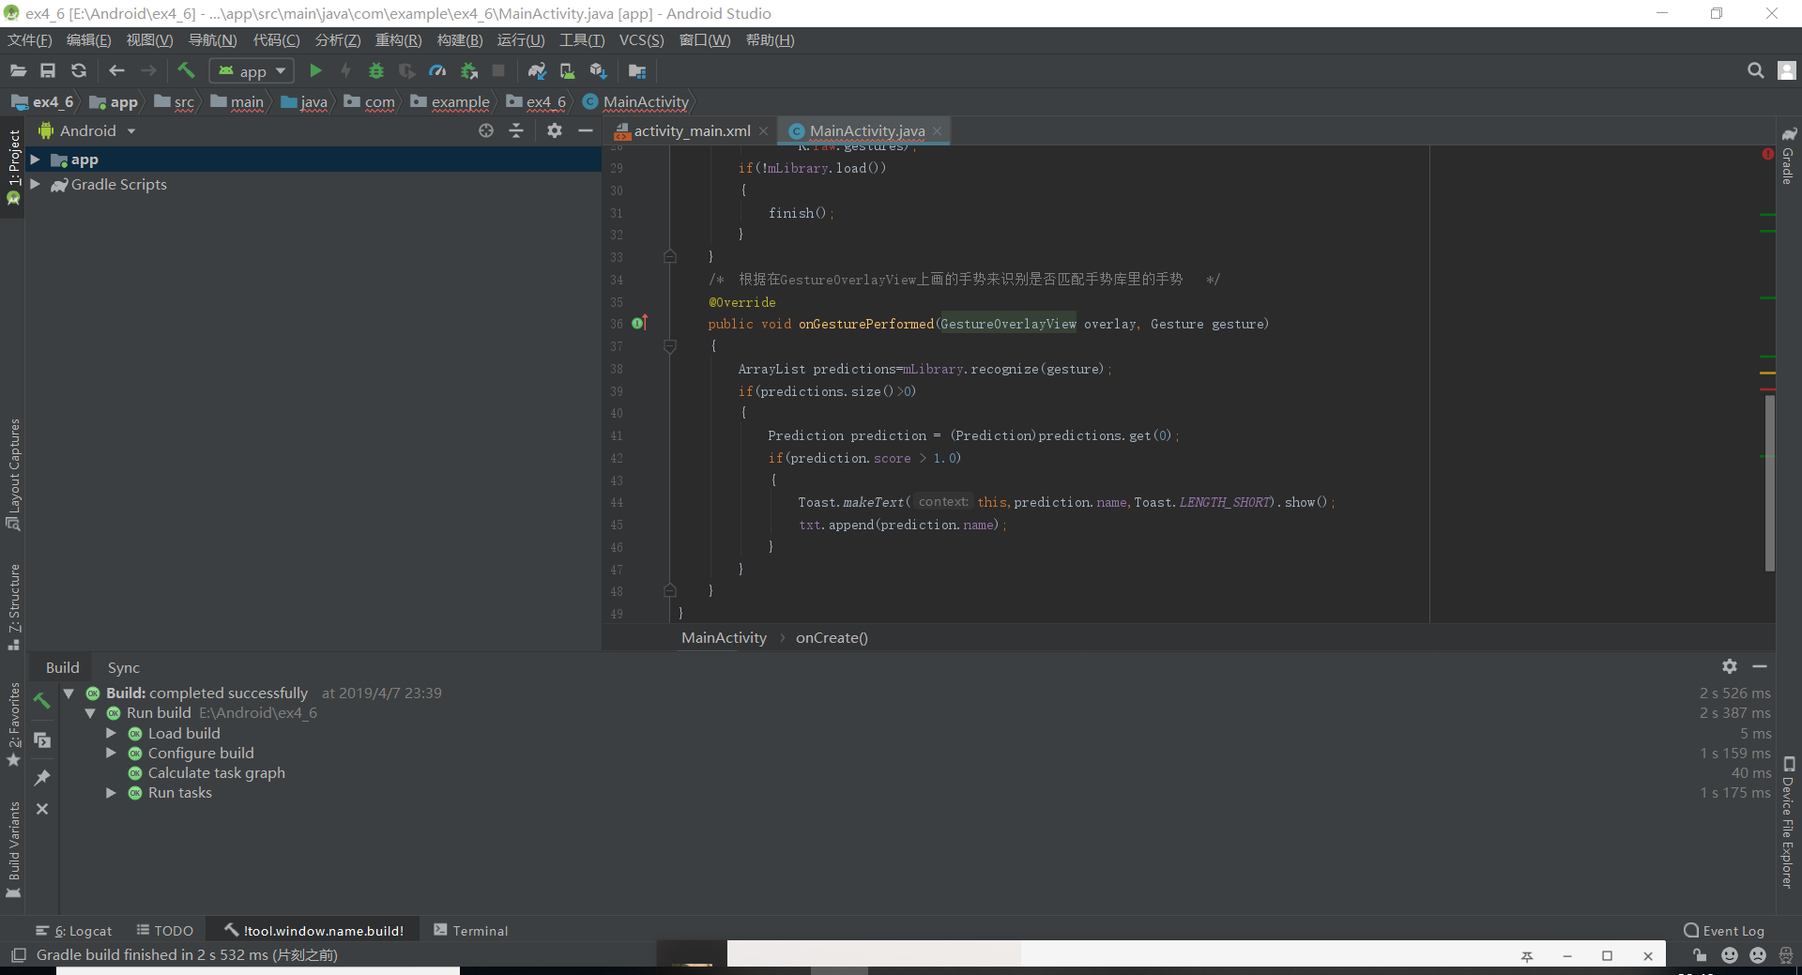Open Device File Explorer side panel
The width and height of the screenshot is (1802, 975).
point(1788,823)
